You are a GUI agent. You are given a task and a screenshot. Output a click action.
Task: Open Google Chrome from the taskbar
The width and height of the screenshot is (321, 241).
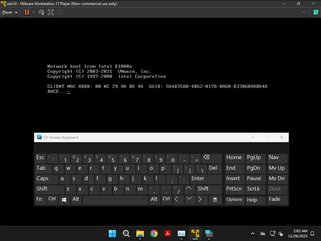pyautogui.click(x=154, y=233)
